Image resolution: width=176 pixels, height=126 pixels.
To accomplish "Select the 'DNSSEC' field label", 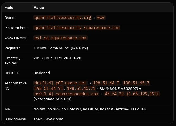I will (x=12, y=73).
